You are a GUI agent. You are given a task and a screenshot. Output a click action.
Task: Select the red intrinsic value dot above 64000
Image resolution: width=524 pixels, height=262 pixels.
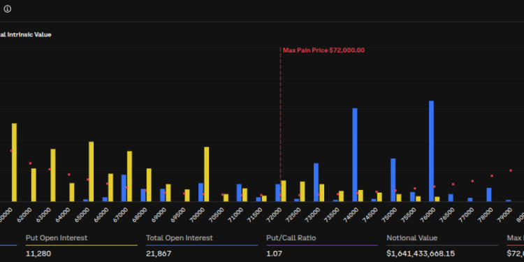click(x=69, y=175)
